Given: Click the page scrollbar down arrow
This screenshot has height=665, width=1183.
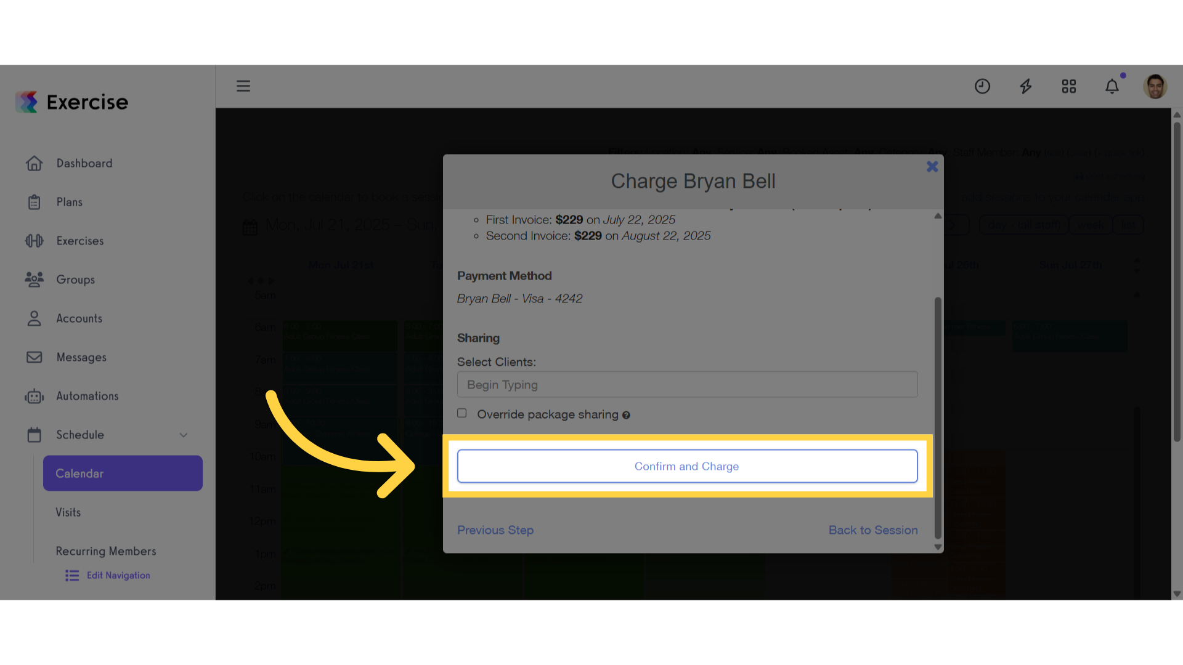Looking at the screenshot, I should [x=1177, y=594].
